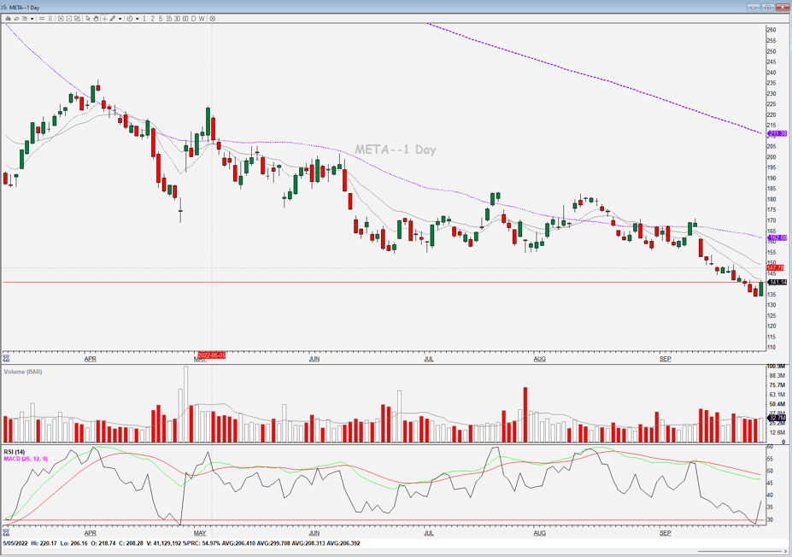Toggle vertical lines display in toolbar

click(x=50, y=19)
